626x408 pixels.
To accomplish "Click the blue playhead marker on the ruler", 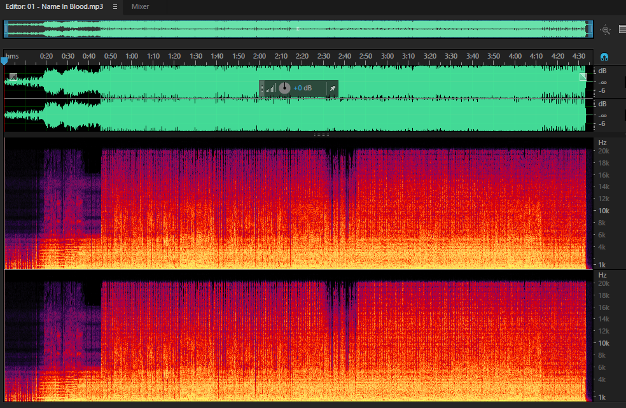I will pyautogui.click(x=4, y=61).
